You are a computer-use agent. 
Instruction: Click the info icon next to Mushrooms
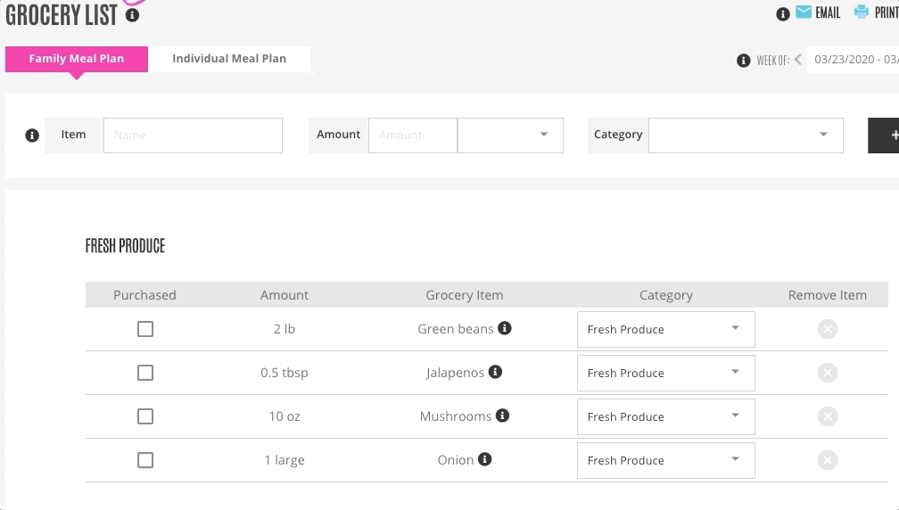point(503,415)
